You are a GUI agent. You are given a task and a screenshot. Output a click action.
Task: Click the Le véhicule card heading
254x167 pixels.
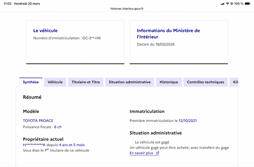tap(45, 31)
